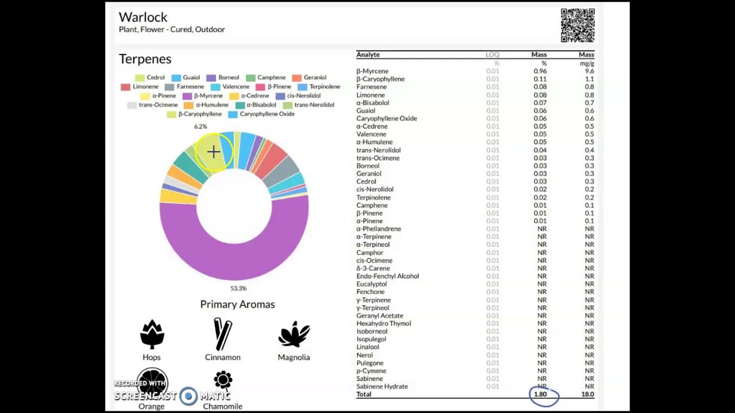
Task: Click the trans-Ocimene legend color swatch
Action: point(132,105)
